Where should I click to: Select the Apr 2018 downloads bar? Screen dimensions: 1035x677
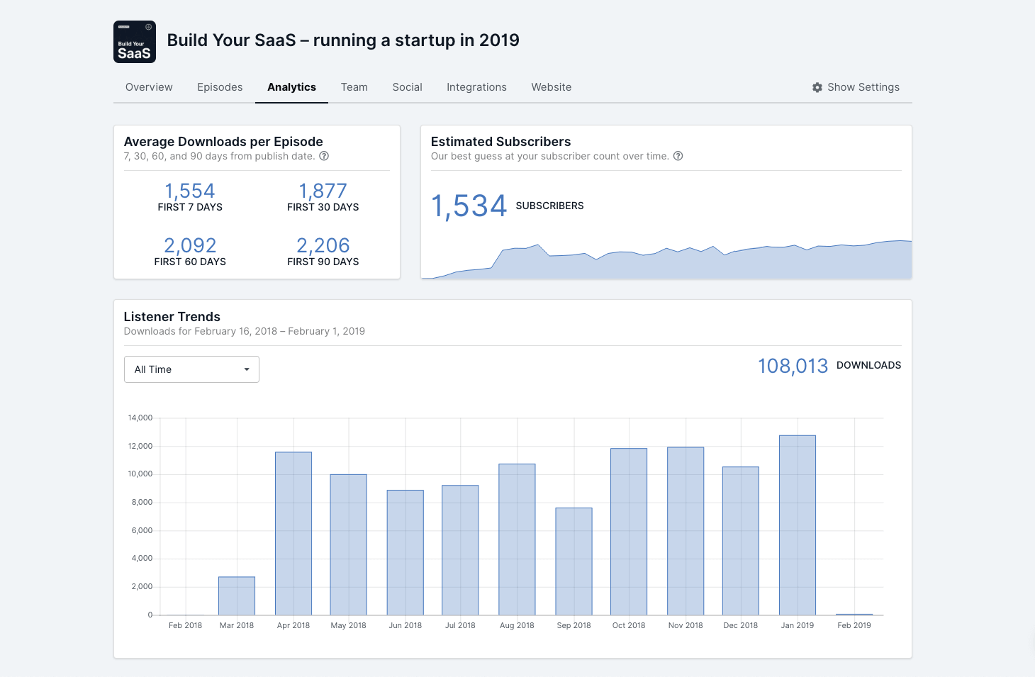pos(293,533)
